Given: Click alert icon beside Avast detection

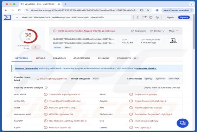Looking at the screenshot, I should click(x=46, y=107).
